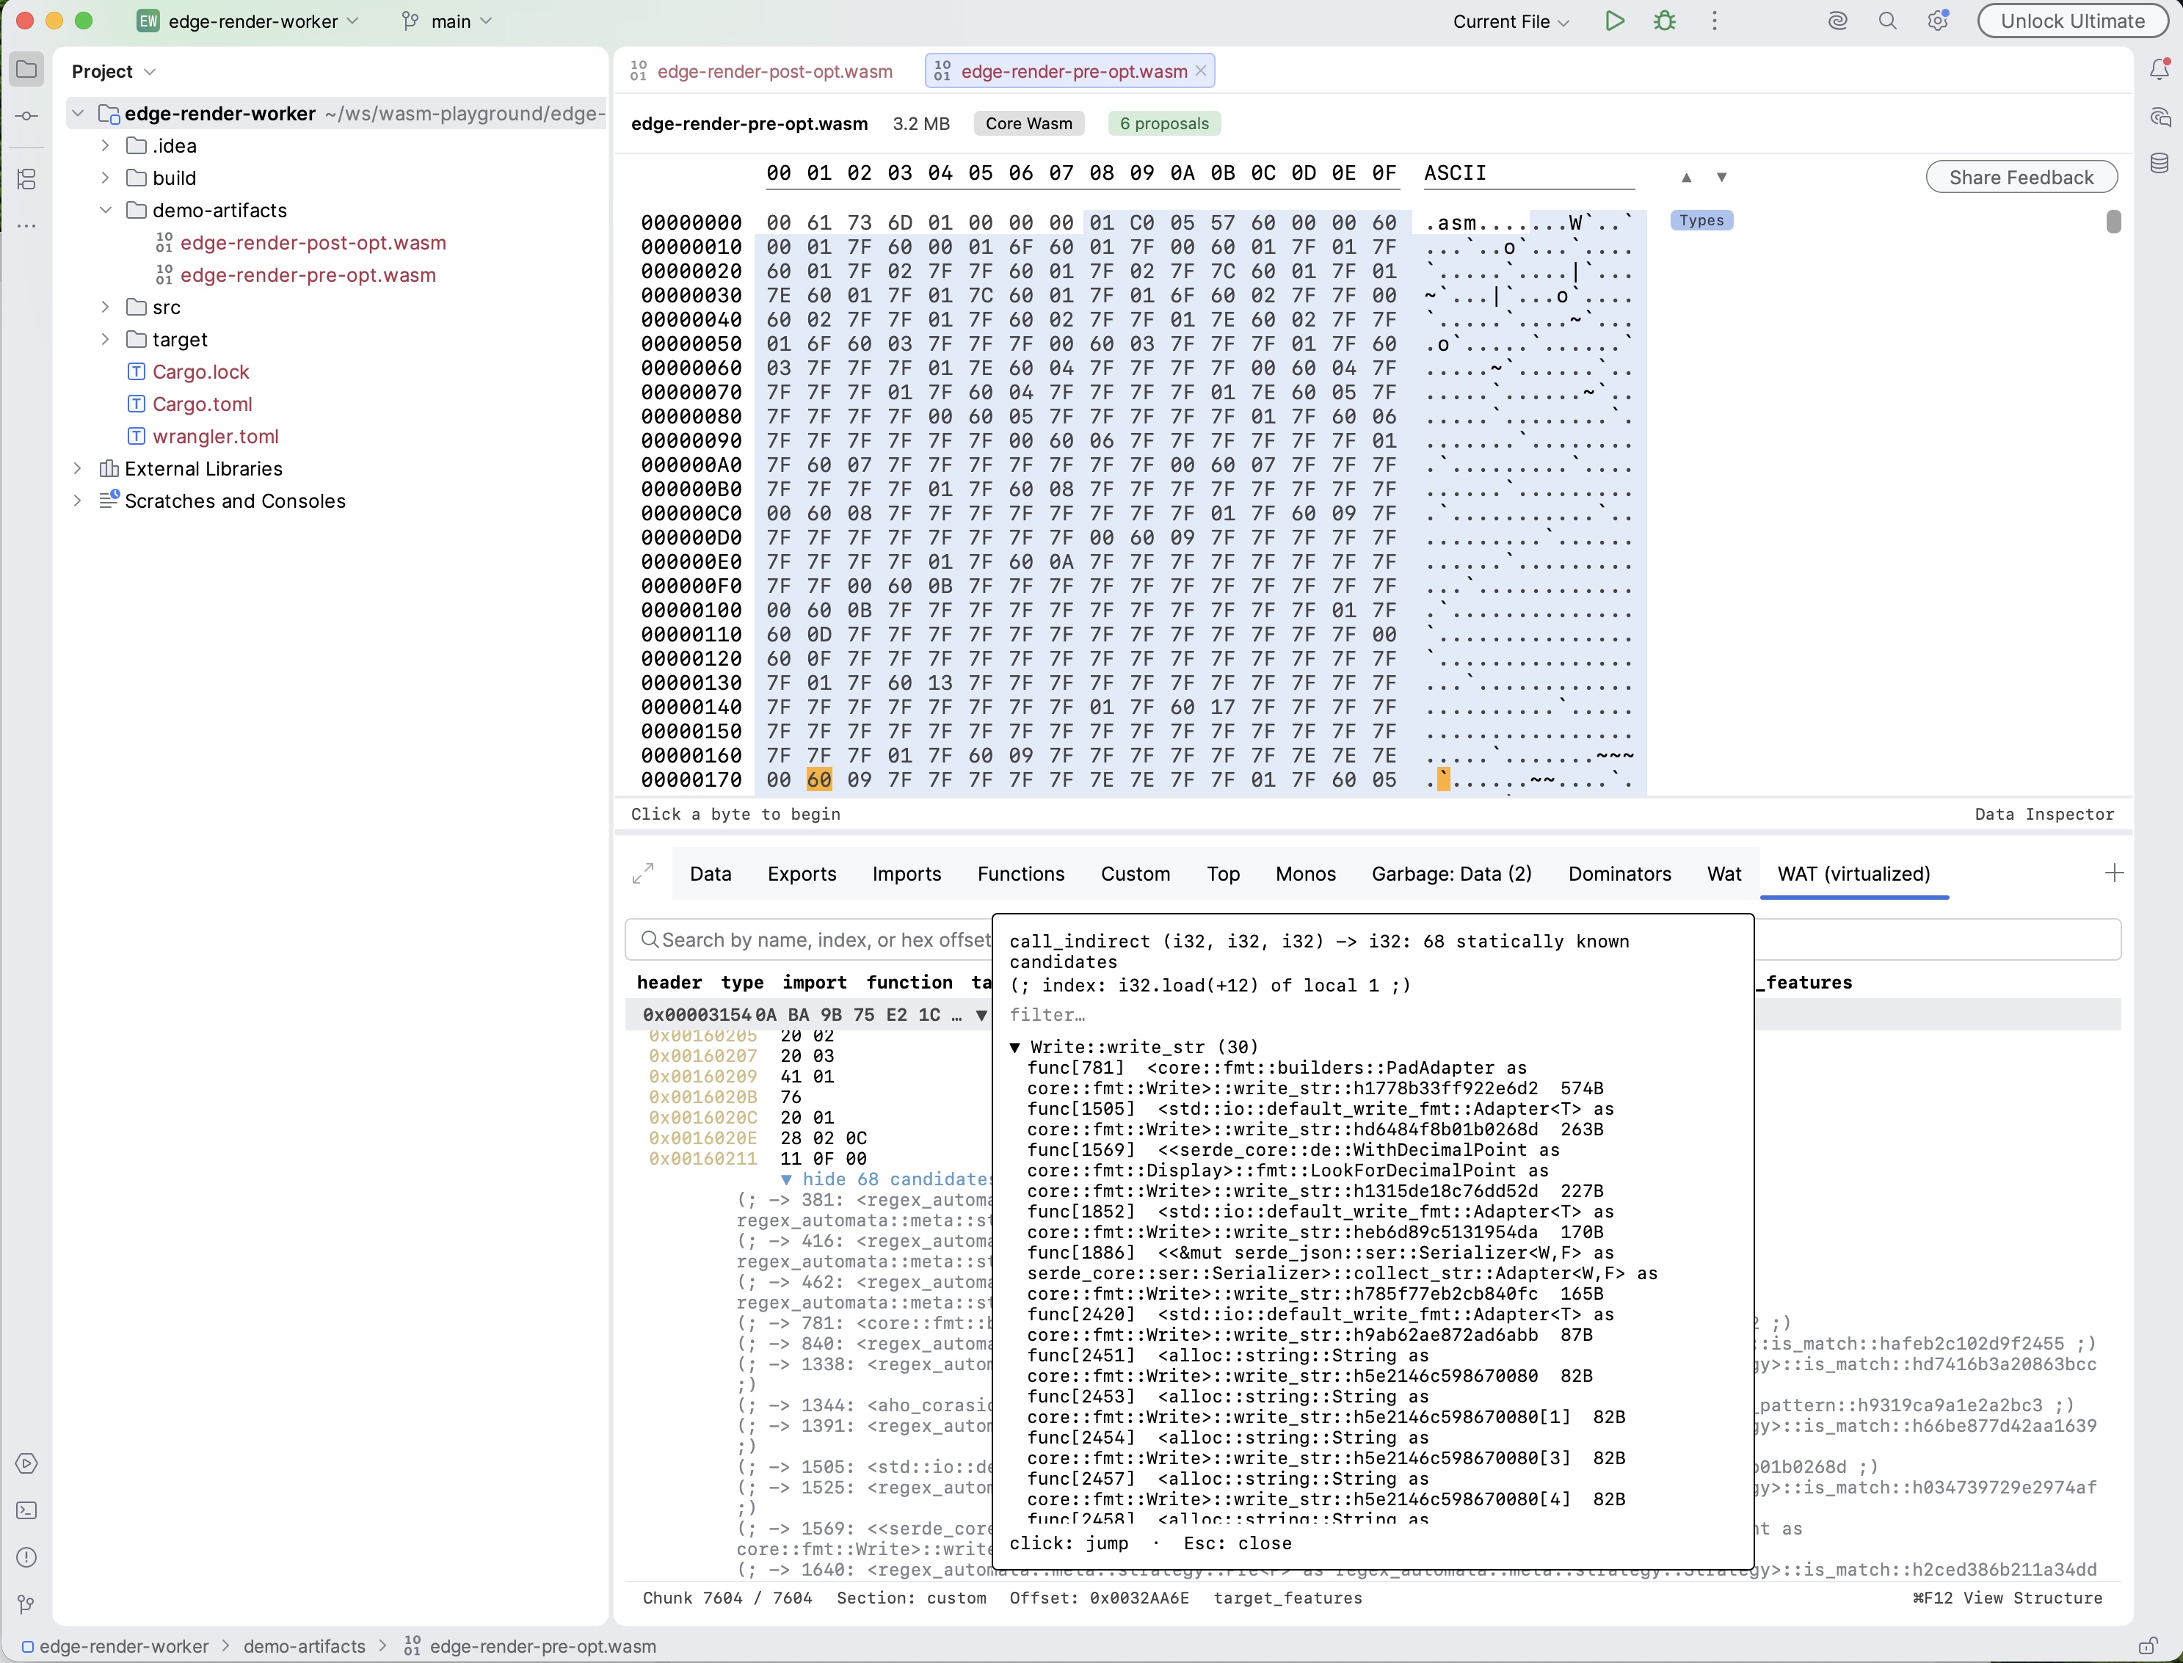Hide the 68 candidates list

(887, 1179)
